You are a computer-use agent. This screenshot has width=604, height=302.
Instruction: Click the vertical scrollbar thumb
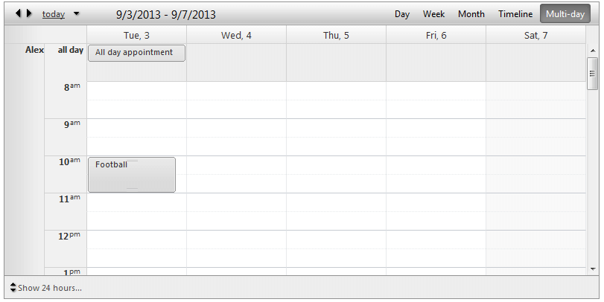click(x=593, y=73)
